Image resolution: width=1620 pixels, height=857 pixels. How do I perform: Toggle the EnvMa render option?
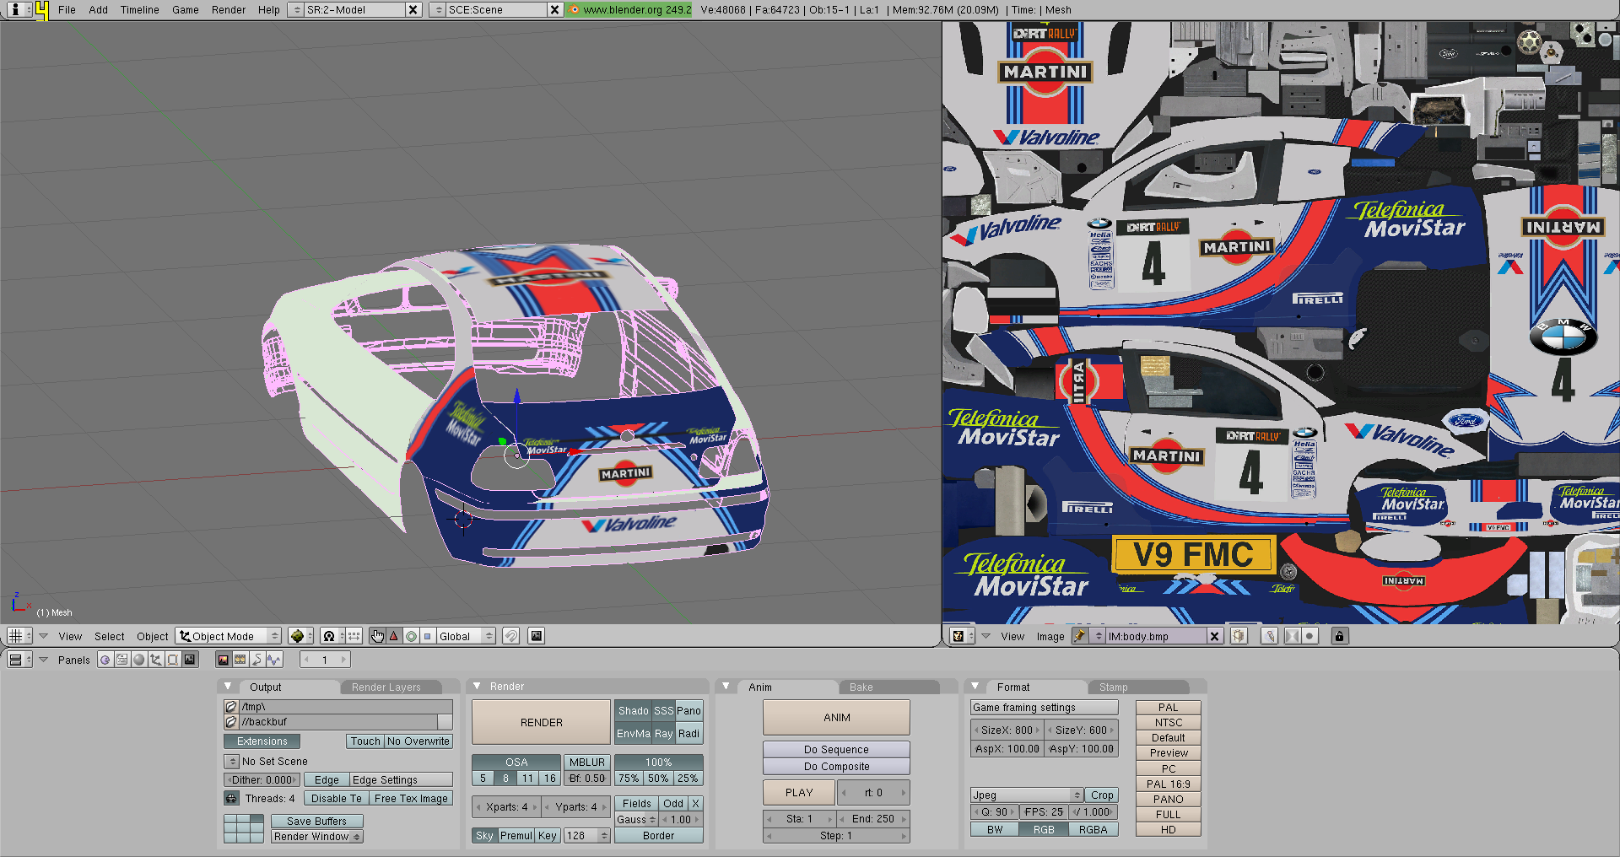(x=633, y=734)
